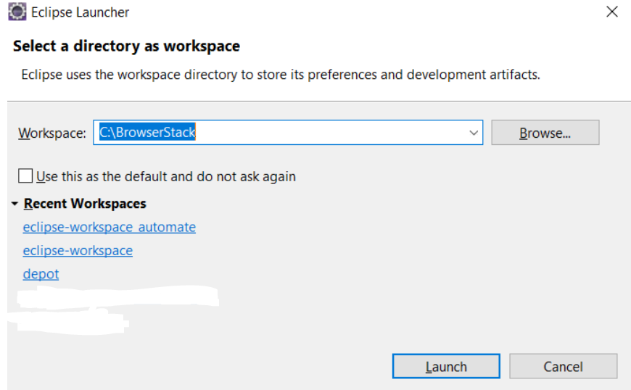Click the Launch button
The height and width of the screenshot is (390, 631).
click(446, 366)
